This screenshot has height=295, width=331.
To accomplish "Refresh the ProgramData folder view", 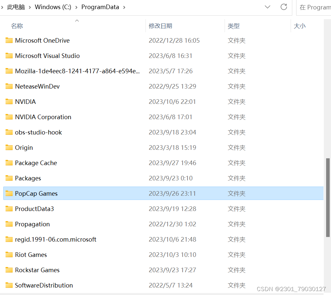I will (x=284, y=7).
